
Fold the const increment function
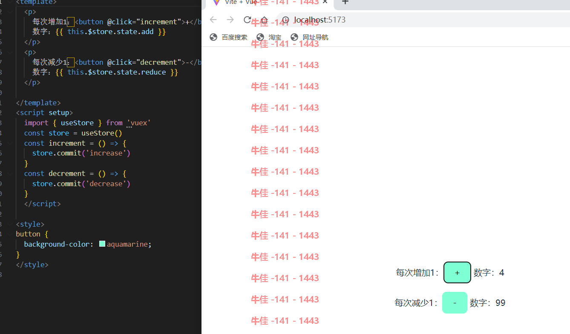(11, 143)
